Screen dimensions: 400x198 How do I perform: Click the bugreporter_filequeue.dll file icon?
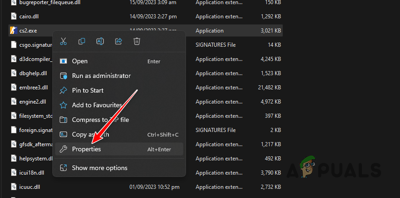click(x=13, y=2)
